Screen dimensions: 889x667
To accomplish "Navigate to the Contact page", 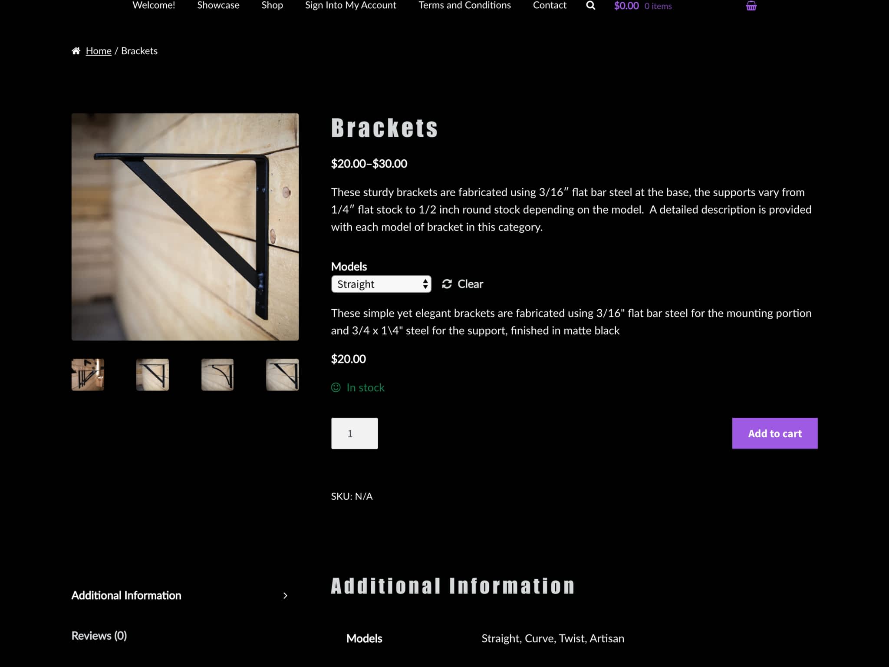I will 550,6.
